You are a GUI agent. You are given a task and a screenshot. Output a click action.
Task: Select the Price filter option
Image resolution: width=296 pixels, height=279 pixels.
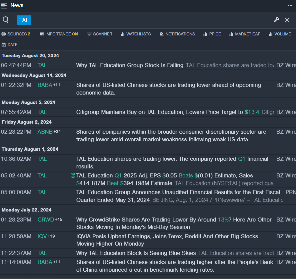(x=212, y=34)
